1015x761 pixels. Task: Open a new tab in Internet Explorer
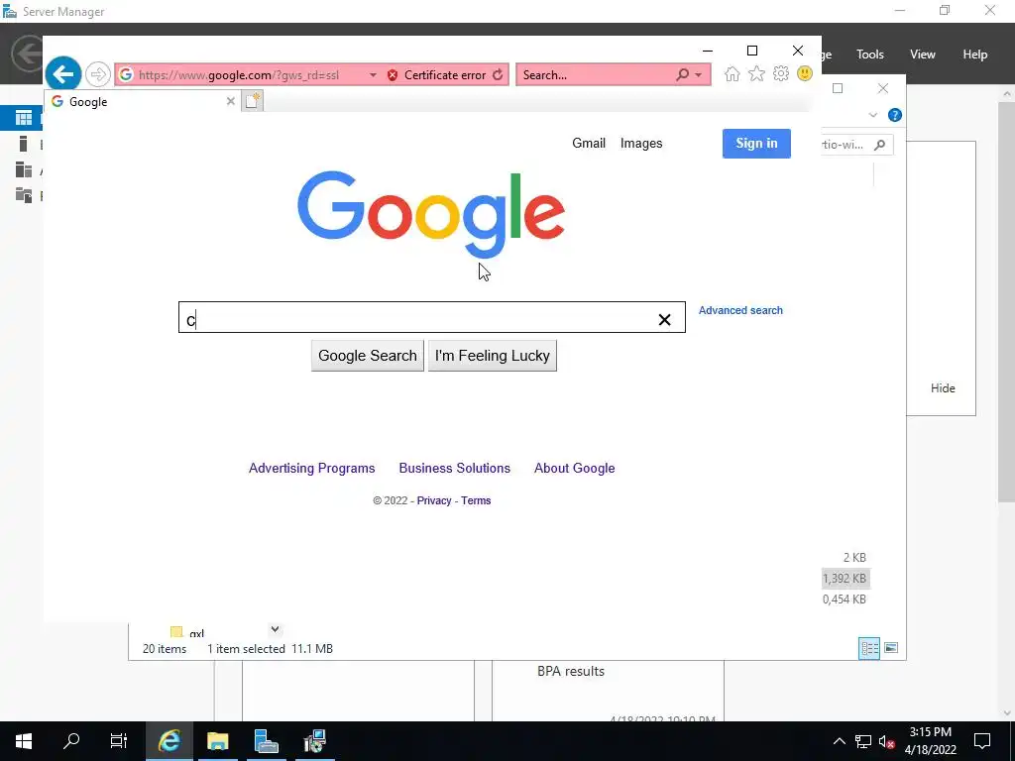coord(253,101)
